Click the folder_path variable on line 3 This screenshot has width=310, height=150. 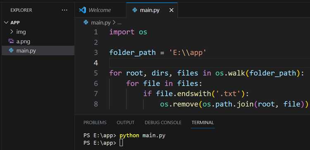click(x=132, y=53)
